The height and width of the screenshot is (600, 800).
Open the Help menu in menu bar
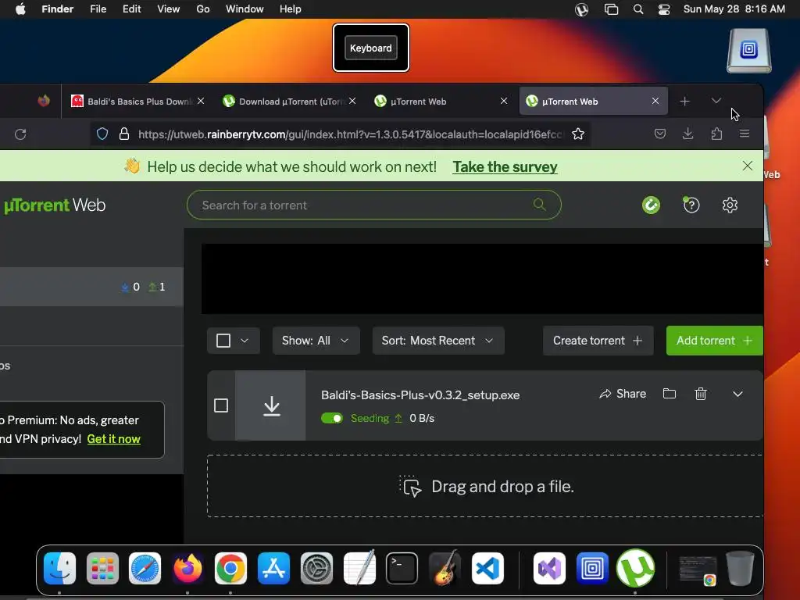(291, 9)
